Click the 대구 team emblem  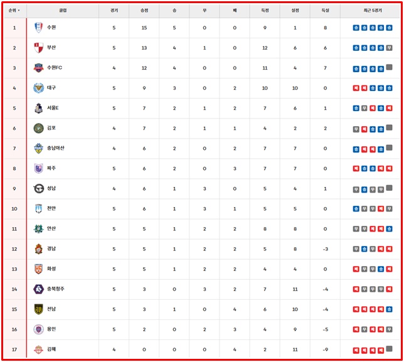39,88
